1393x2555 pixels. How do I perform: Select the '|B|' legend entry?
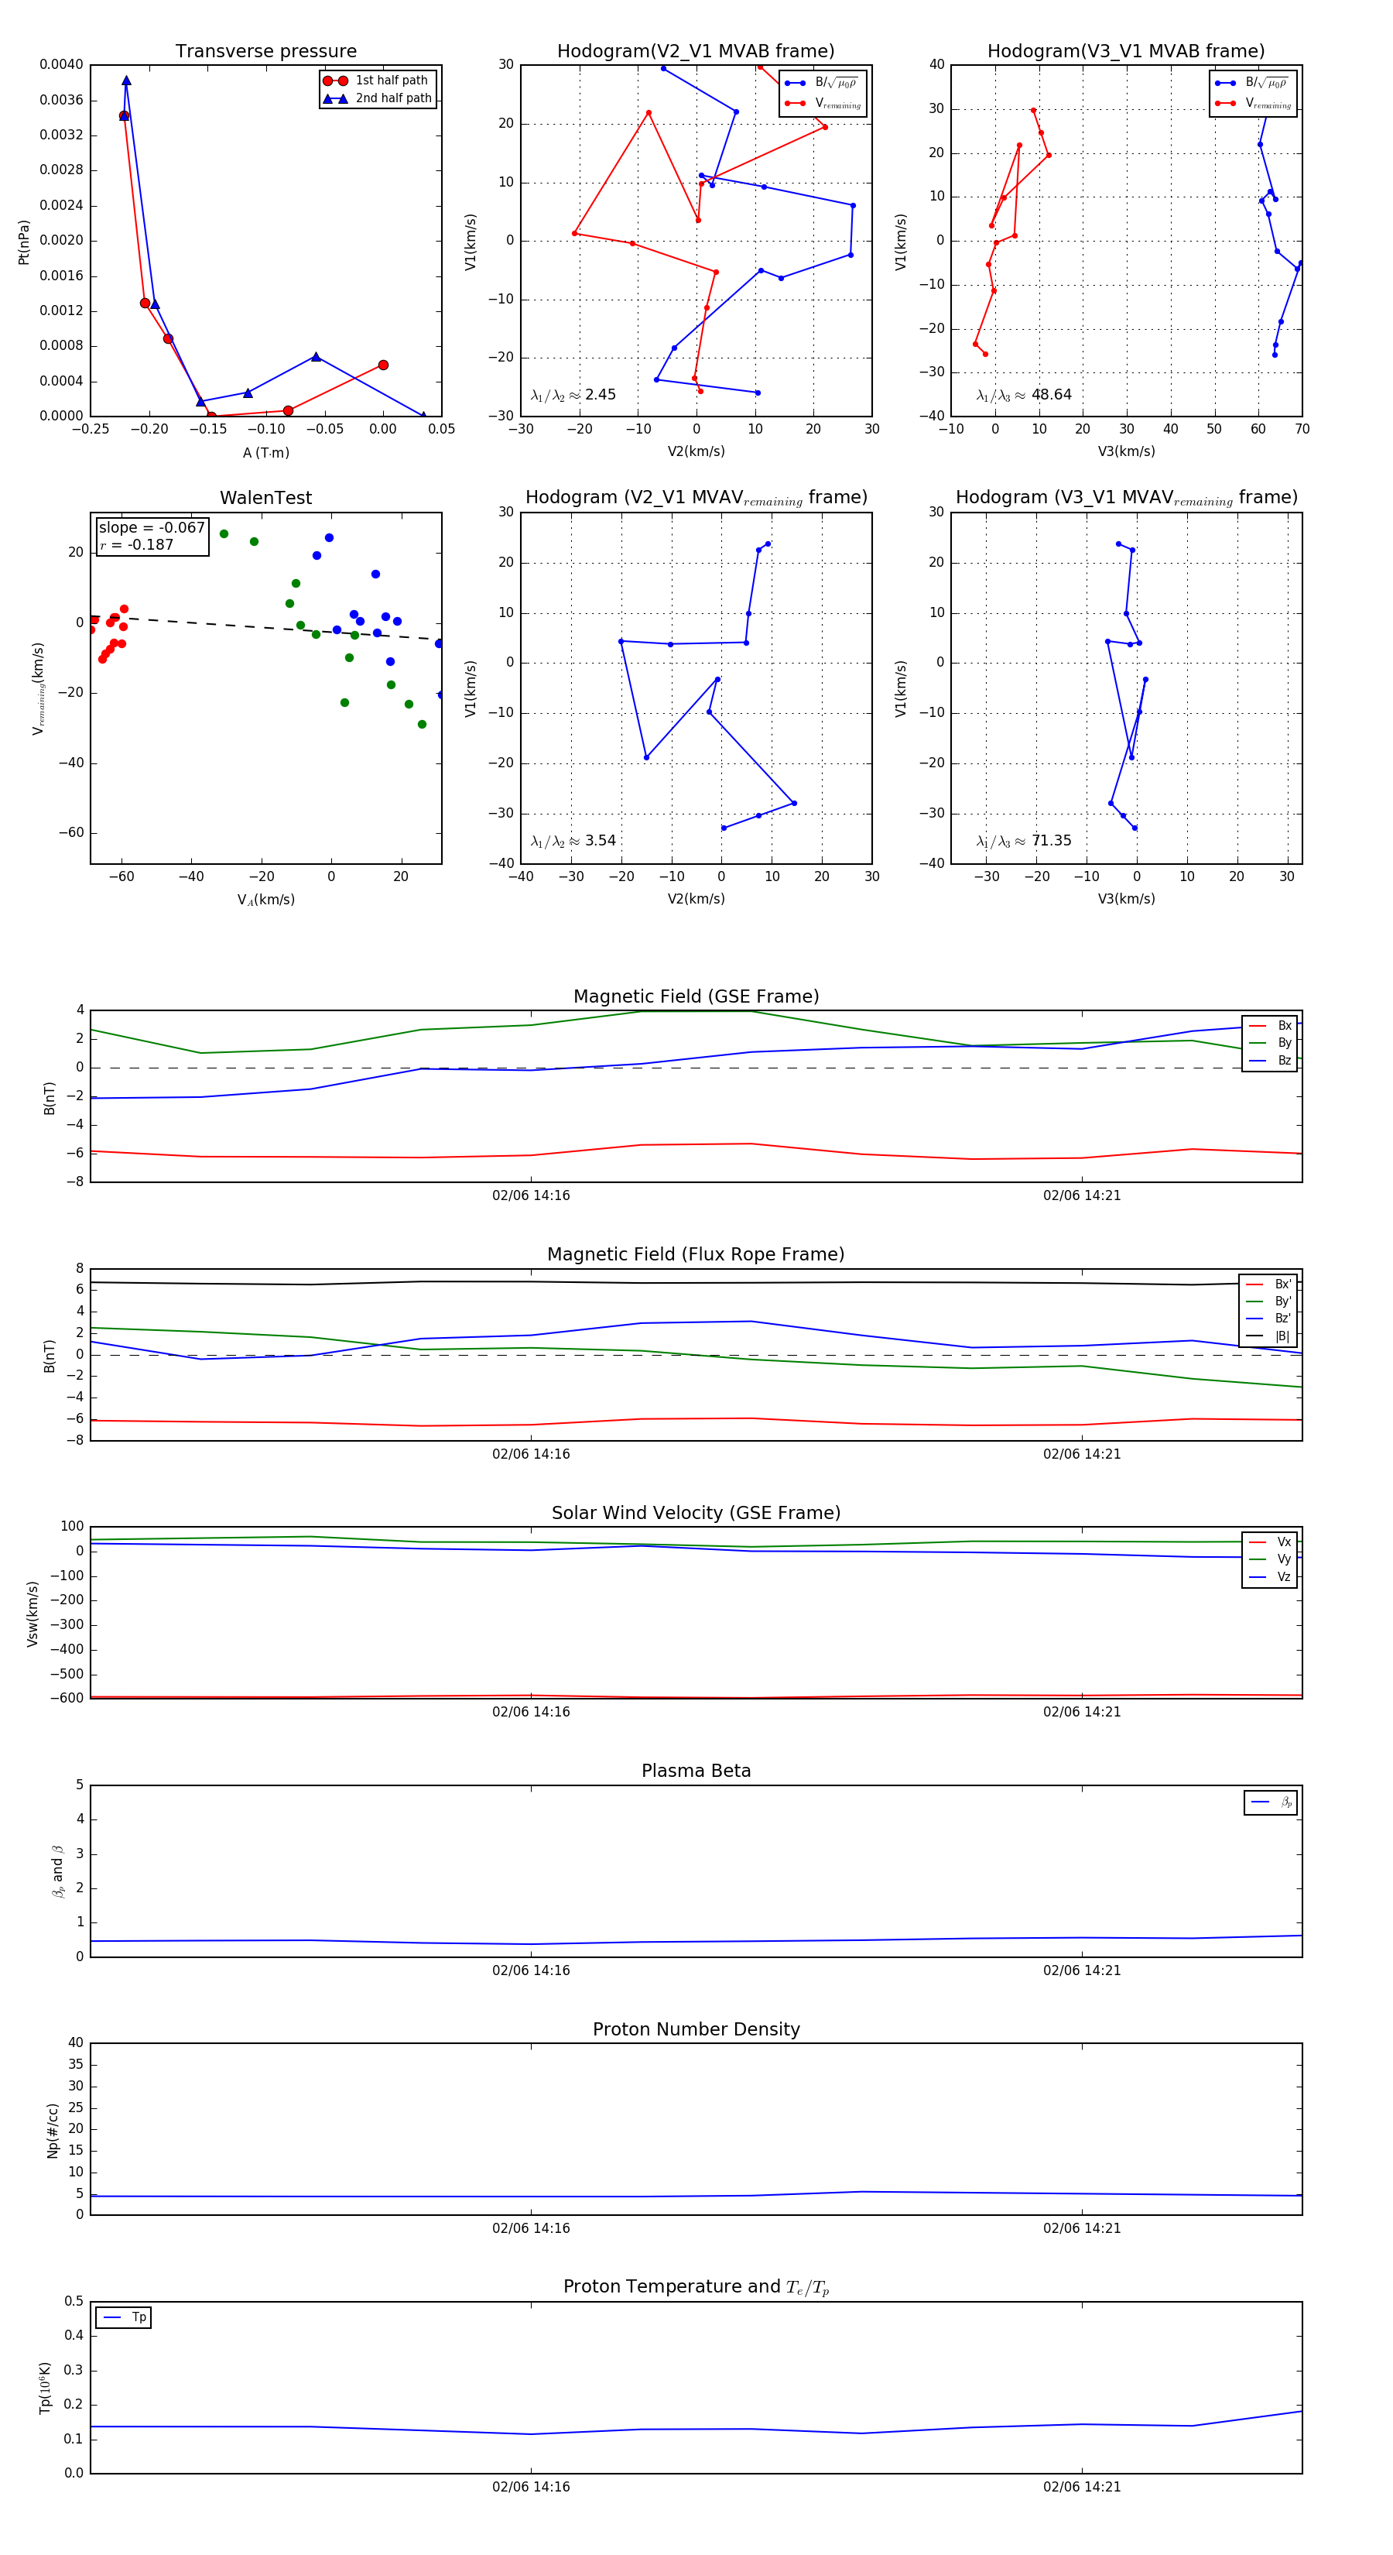click(x=1268, y=1337)
